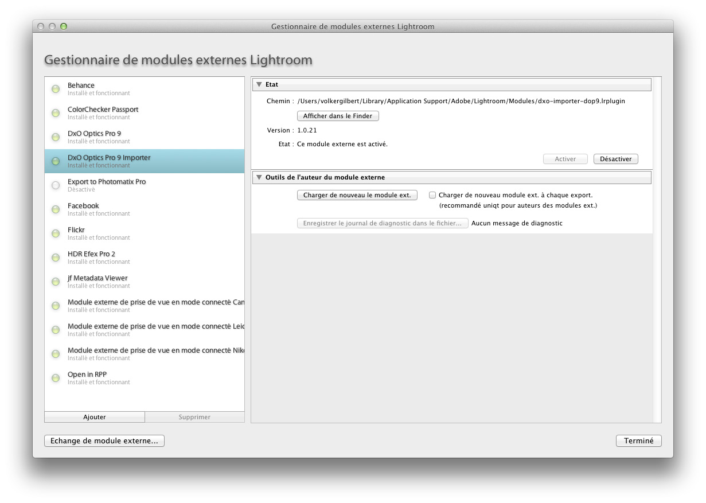Click the plugin path text ending in dop9.lrplugin
This screenshot has height=503, width=706.
point(461,101)
